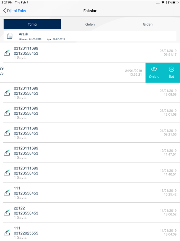The height and width of the screenshot is (241, 180).
Task: Select the swiped fax dated 24/01/2019
Action: point(72,73)
